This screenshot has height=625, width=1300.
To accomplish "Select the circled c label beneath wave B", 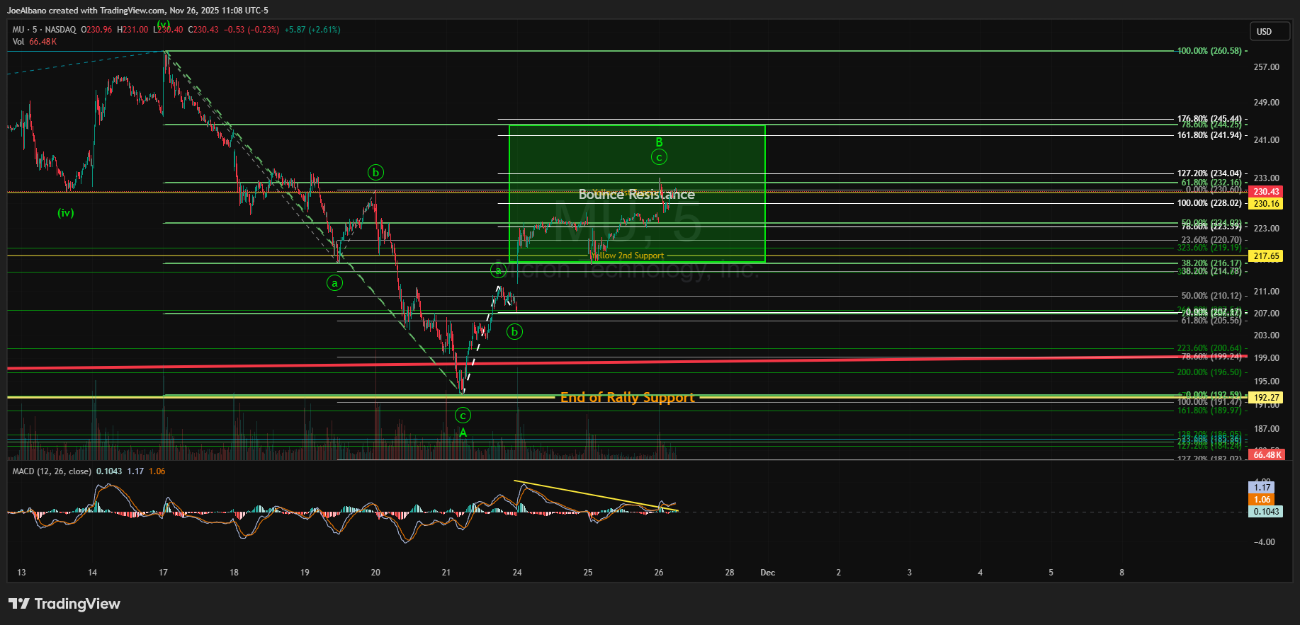I will [x=659, y=157].
